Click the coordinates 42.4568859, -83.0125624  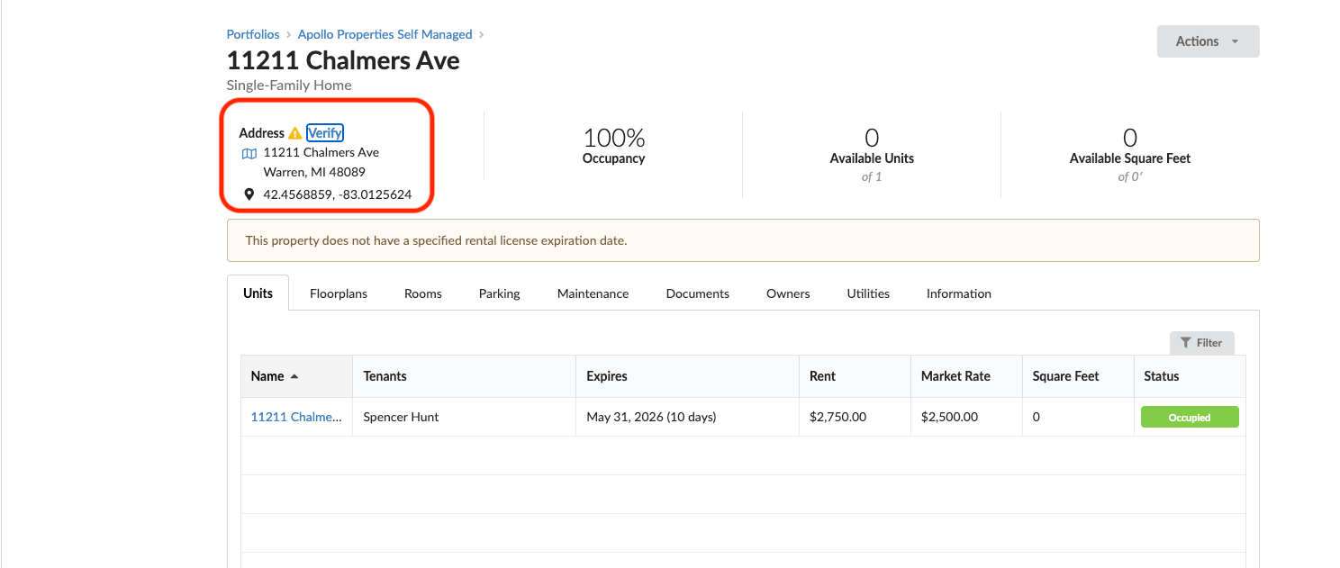[338, 194]
